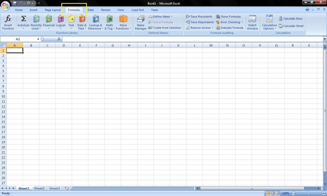This screenshot has width=327, height=196.
Task: Click Trace Precedents
Action: (x=199, y=17)
